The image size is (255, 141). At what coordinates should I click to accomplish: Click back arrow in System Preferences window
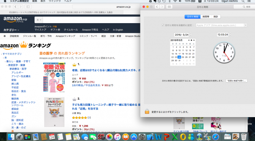tap(157, 7)
